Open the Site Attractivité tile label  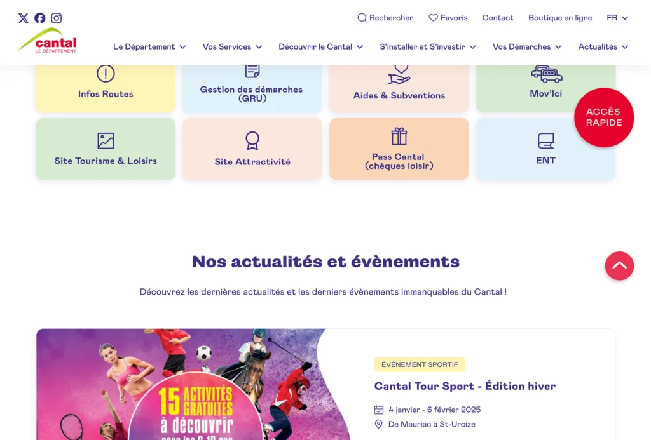pyautogui.click(x=252, y=162)
